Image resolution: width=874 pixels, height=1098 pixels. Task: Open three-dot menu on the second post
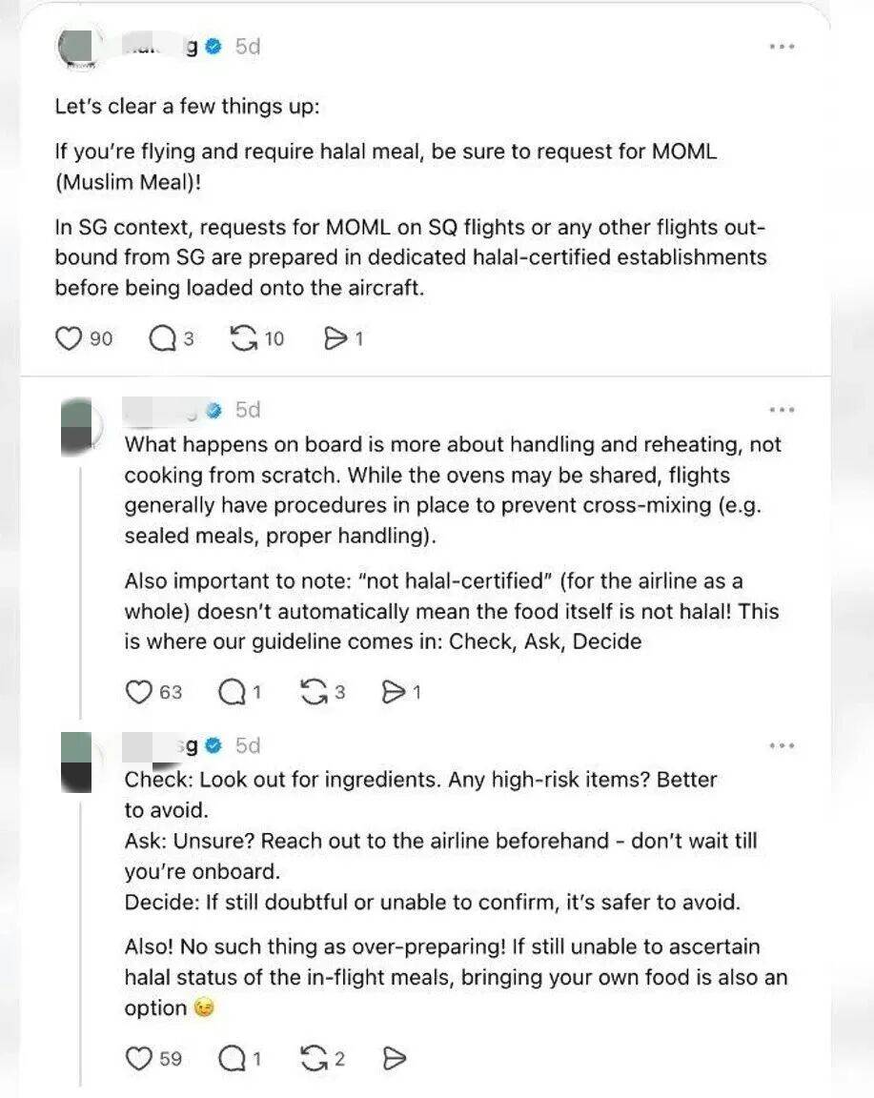tap(782, 410)
